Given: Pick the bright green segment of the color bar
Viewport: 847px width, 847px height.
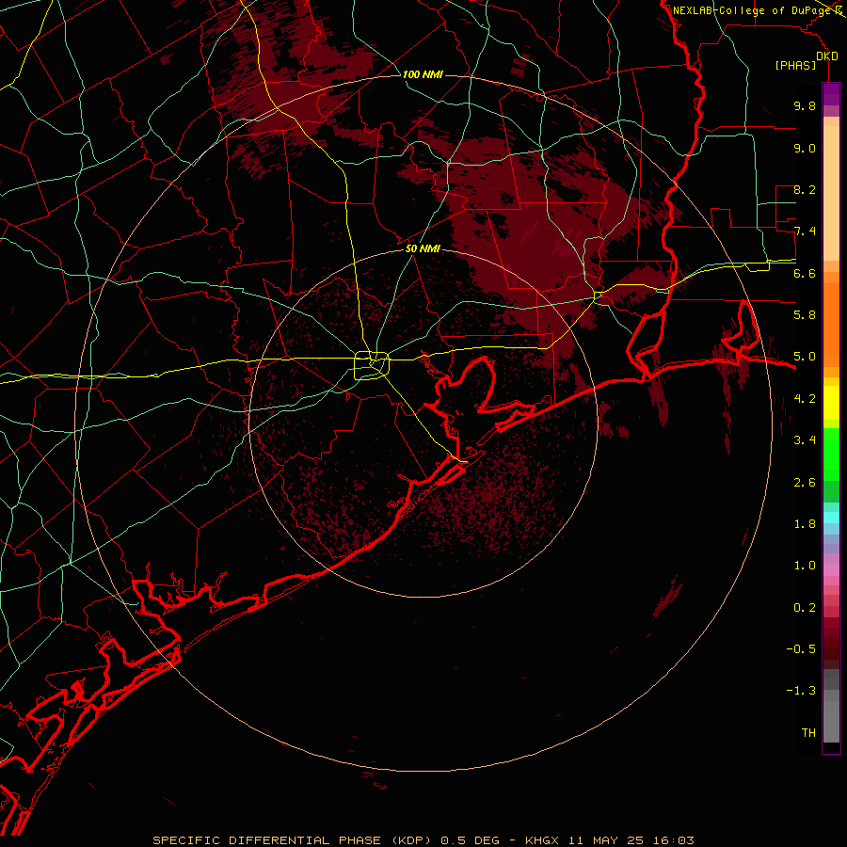Looking at the screenshot, I should [x=831, y=454].
